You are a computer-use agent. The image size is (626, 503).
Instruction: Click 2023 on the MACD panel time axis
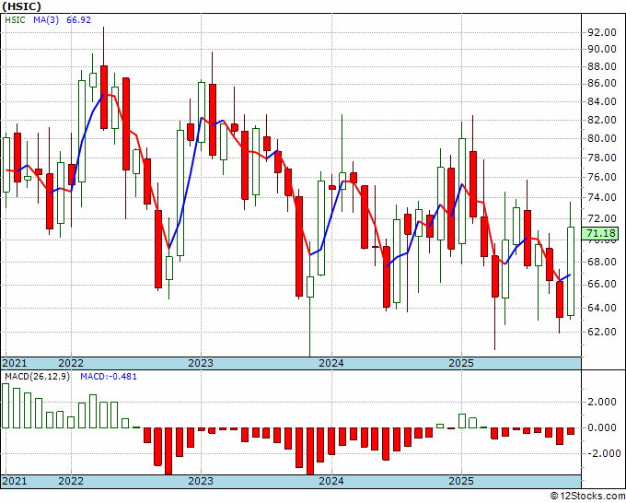coord(201,481)
